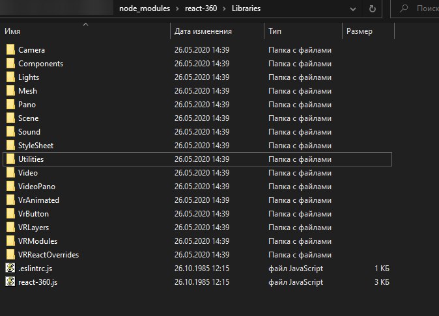This screenshot has height=316, width=439.
Task: Click the VRReactOverrides folder icon
Action: coord(10,254)
